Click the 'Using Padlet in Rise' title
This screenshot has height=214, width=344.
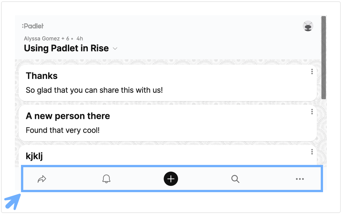pos(66,48)
